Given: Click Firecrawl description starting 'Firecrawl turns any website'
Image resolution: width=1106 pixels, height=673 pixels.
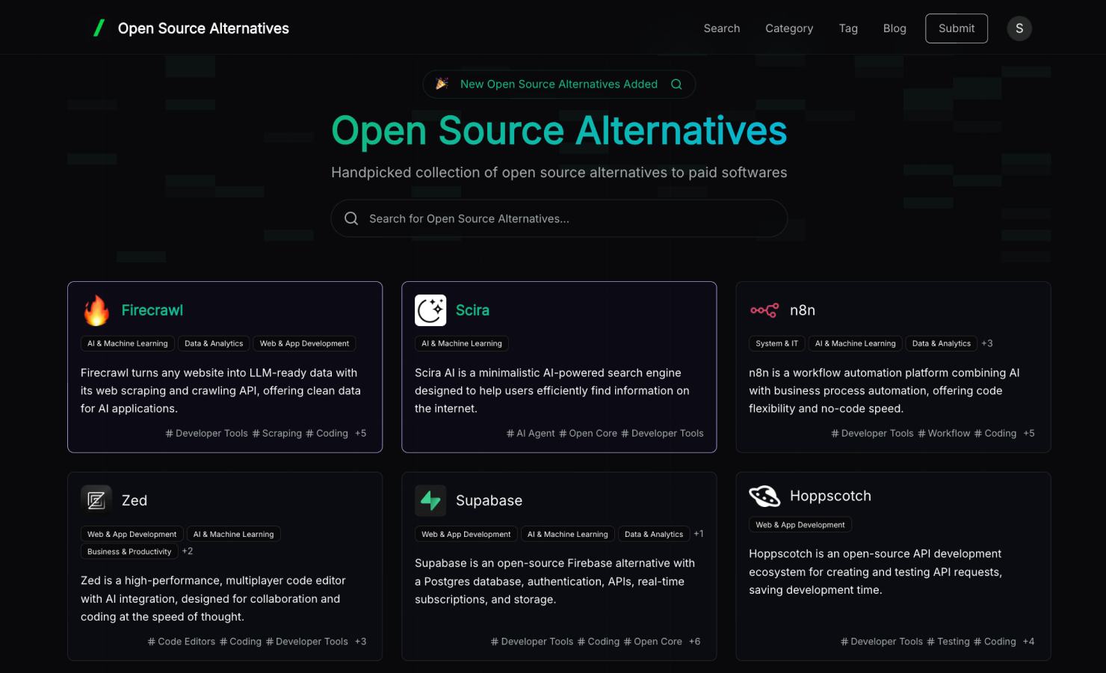Looking at the screenshot, I should [x=221, y=391].
